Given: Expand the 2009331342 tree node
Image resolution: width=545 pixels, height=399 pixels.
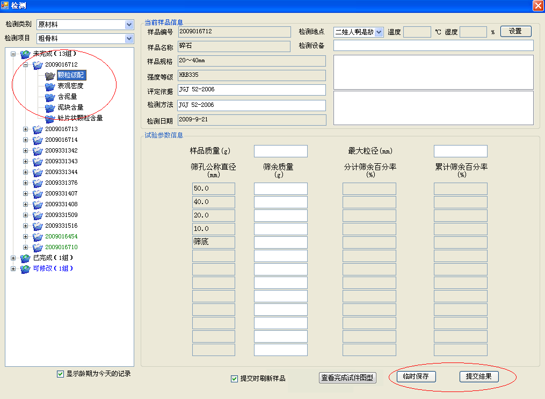Looking at the screenshot, I should 25,151.
